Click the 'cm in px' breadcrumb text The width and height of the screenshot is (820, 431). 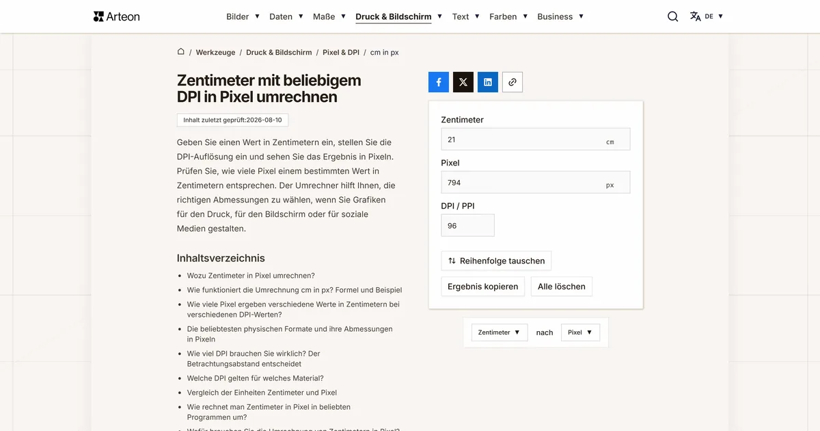tap(384, 52)
